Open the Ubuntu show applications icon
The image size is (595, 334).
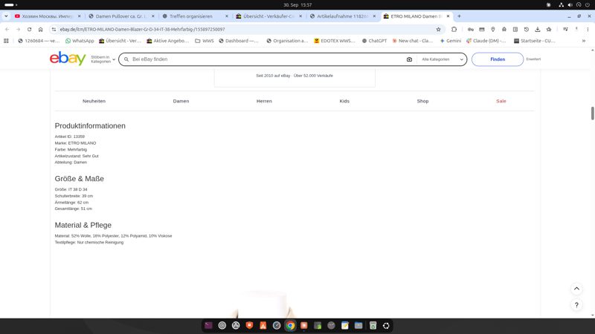[x=386, y=326]
